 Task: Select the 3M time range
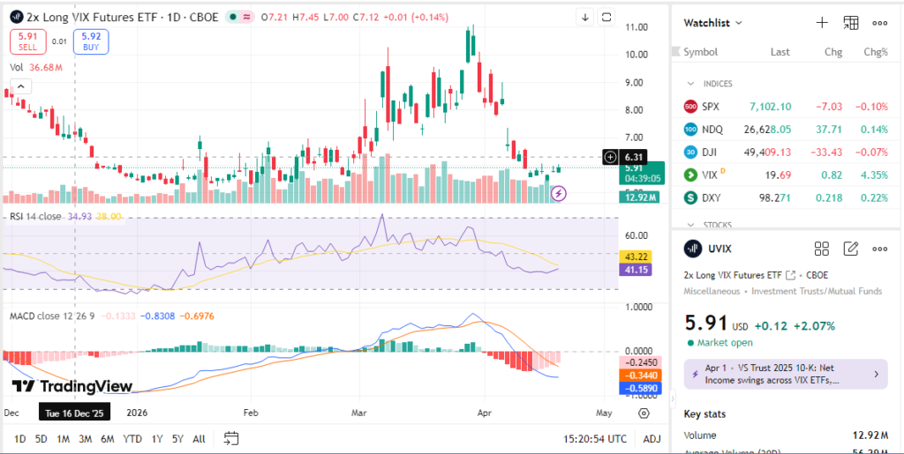tap(85, 438)
